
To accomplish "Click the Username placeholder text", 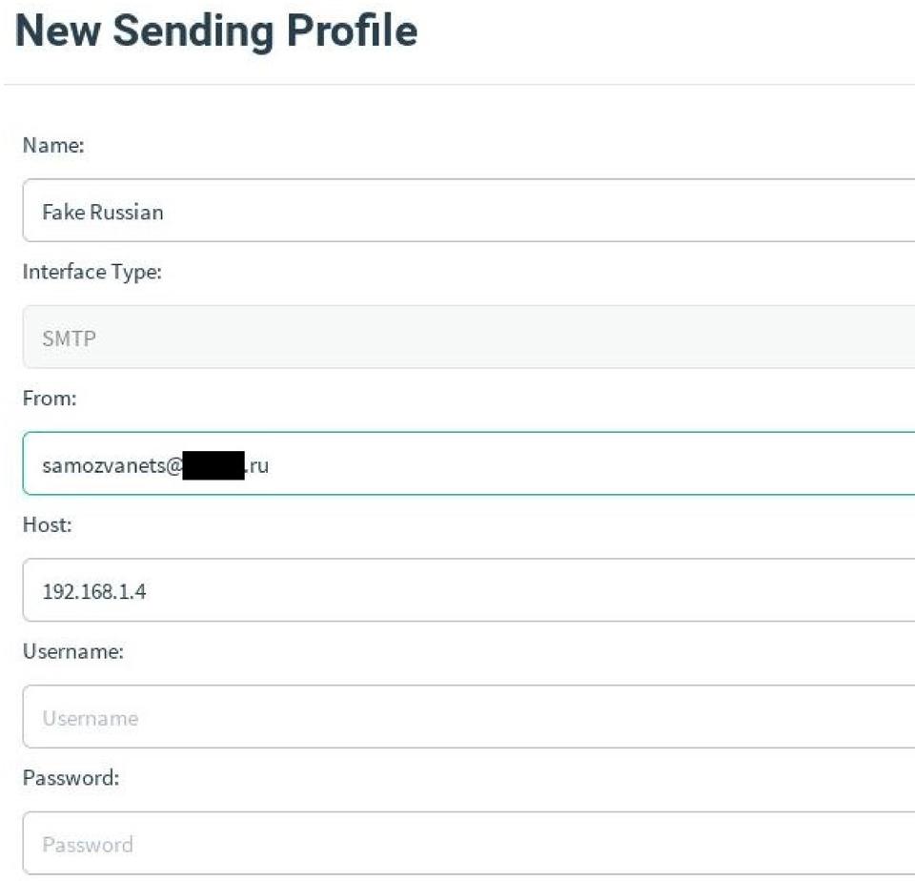I will (90, 718).
